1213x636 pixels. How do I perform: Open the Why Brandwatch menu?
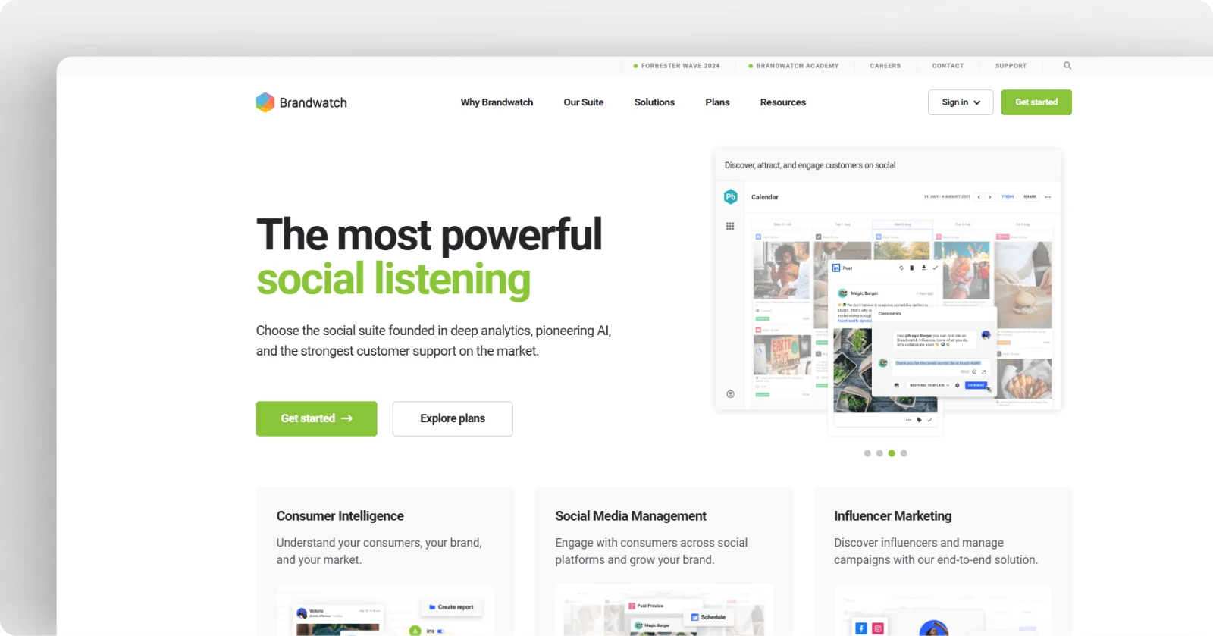coord(497,102)
